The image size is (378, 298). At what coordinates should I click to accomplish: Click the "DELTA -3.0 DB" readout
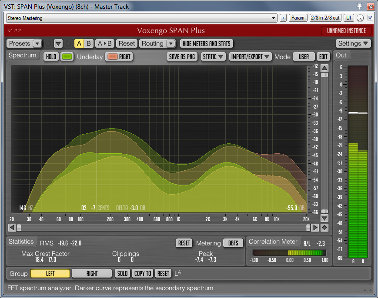coord(130,208)
